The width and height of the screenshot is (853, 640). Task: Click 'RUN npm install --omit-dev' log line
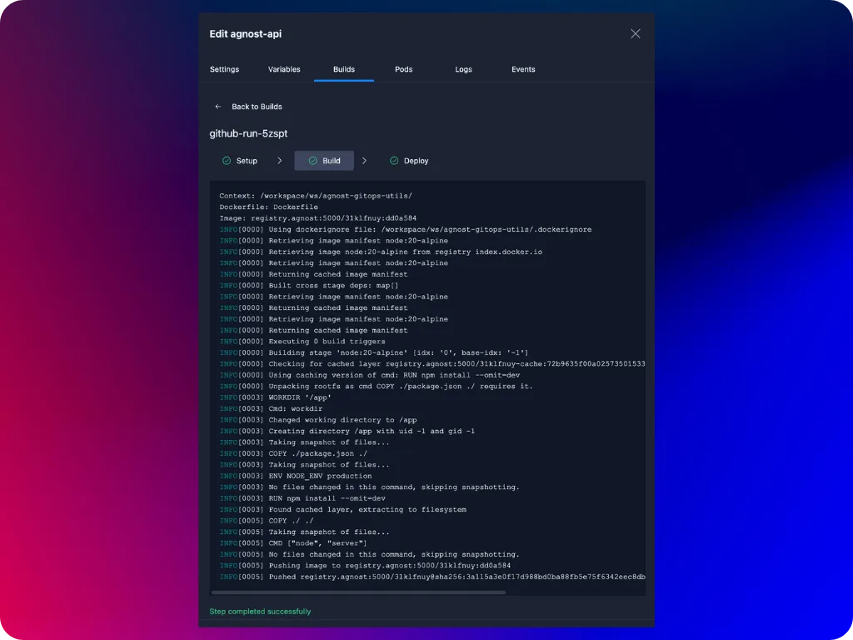pos(302,498)
